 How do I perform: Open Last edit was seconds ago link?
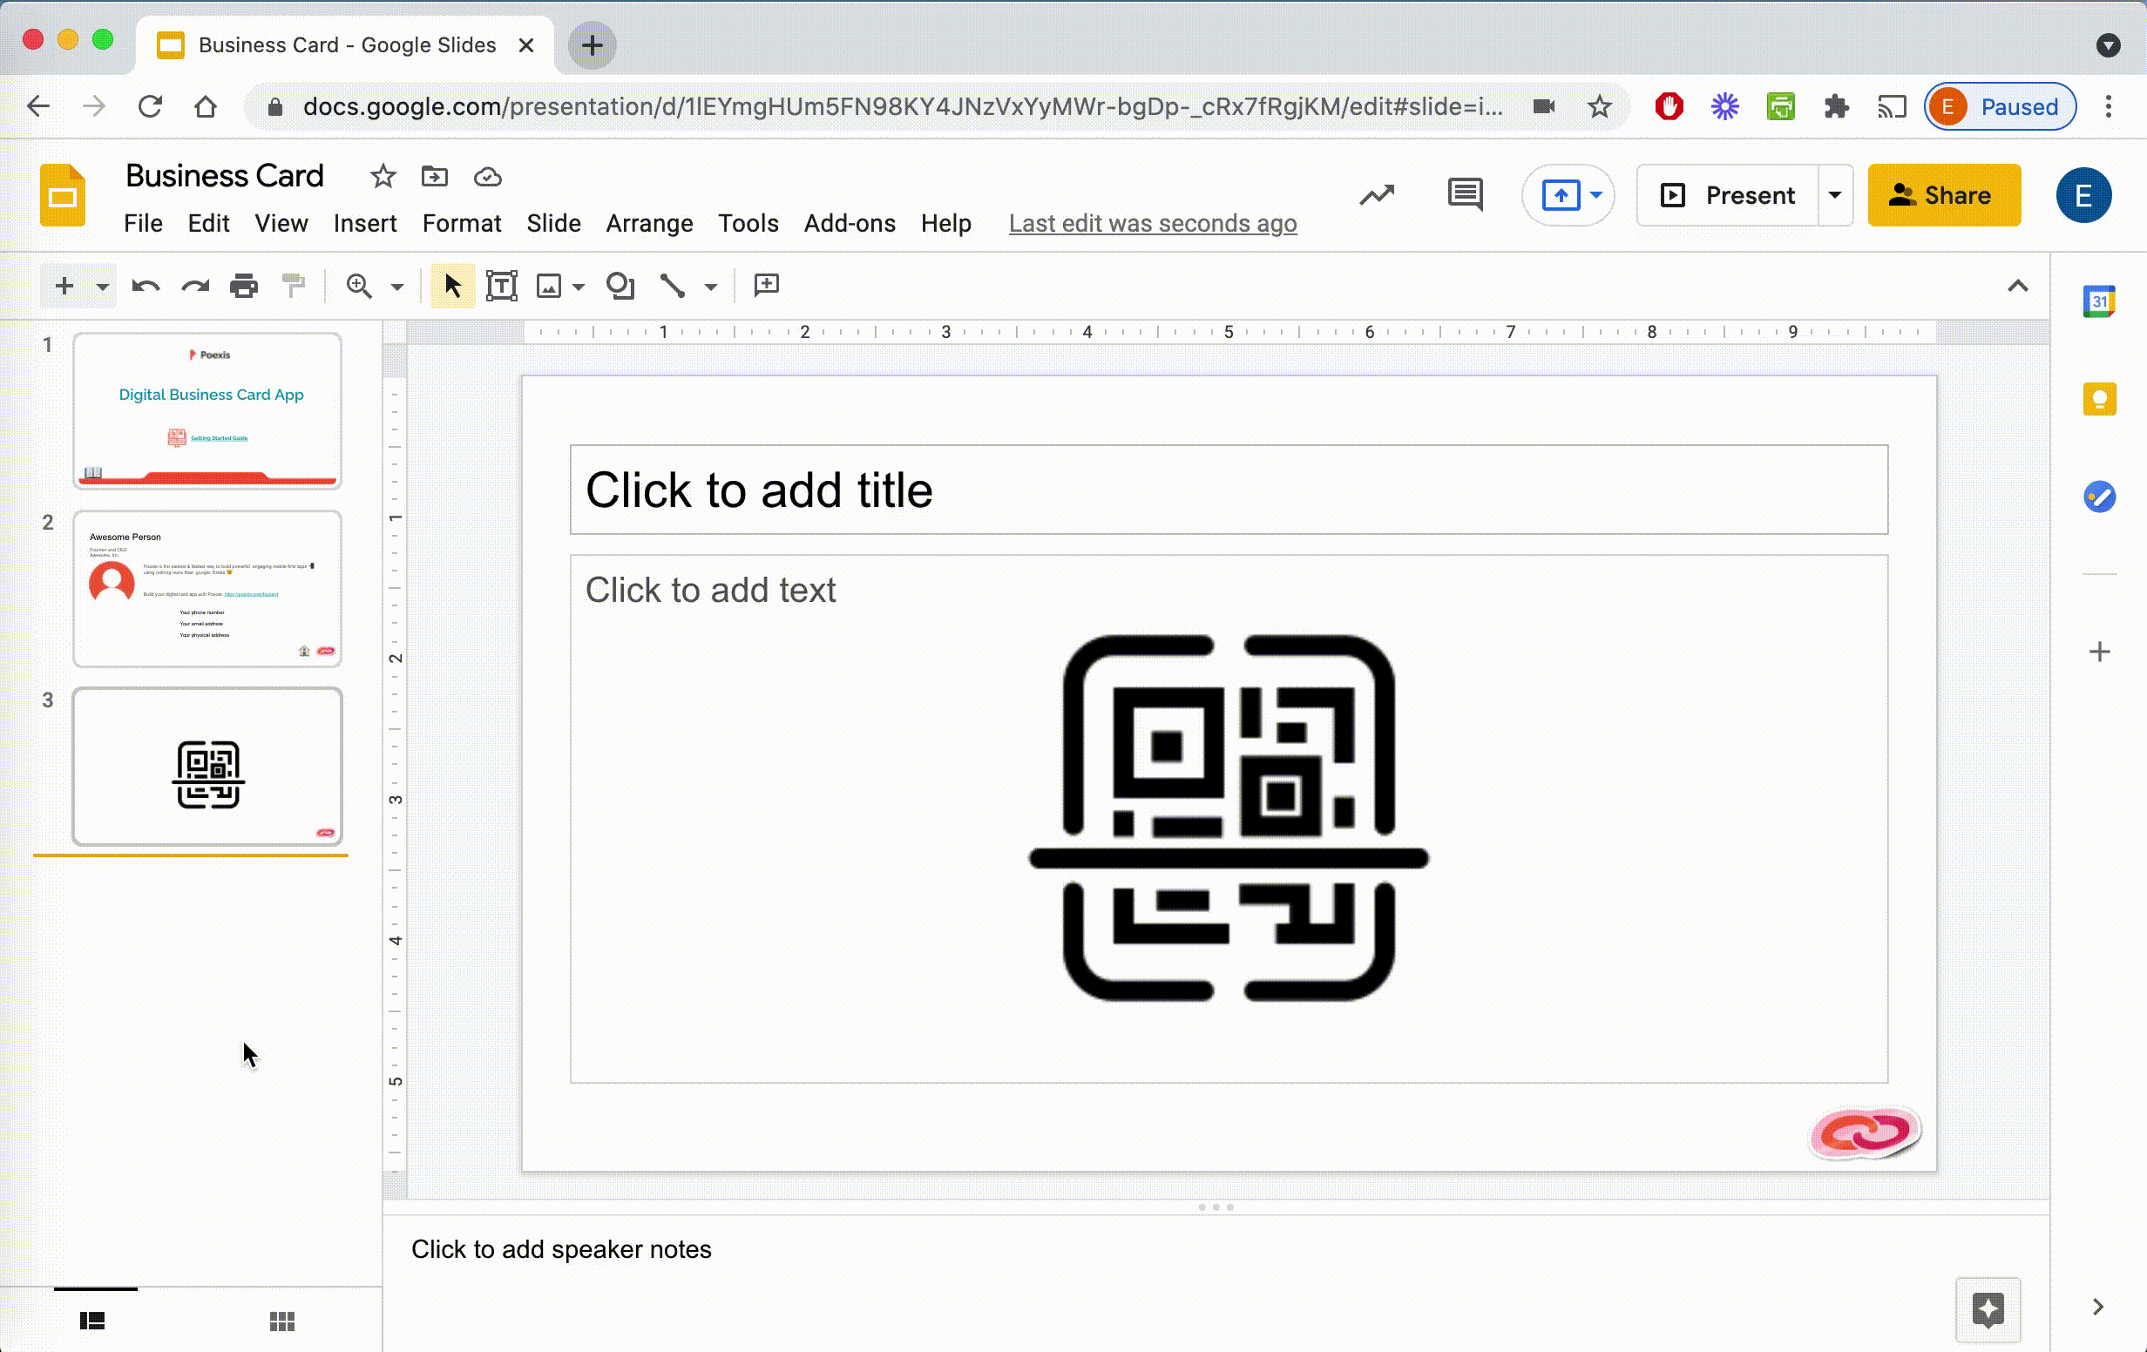click(1153, 223)
